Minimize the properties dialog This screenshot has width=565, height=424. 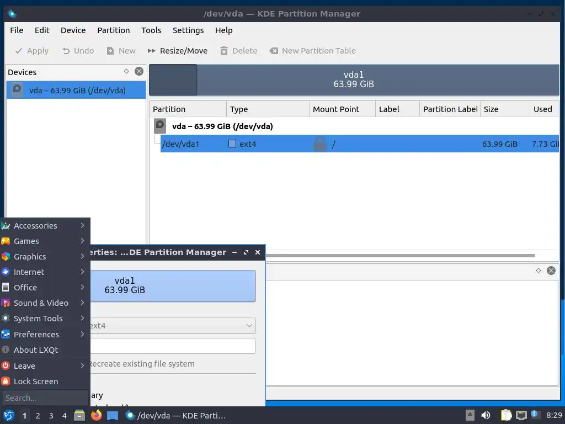(x=234, y=252)
